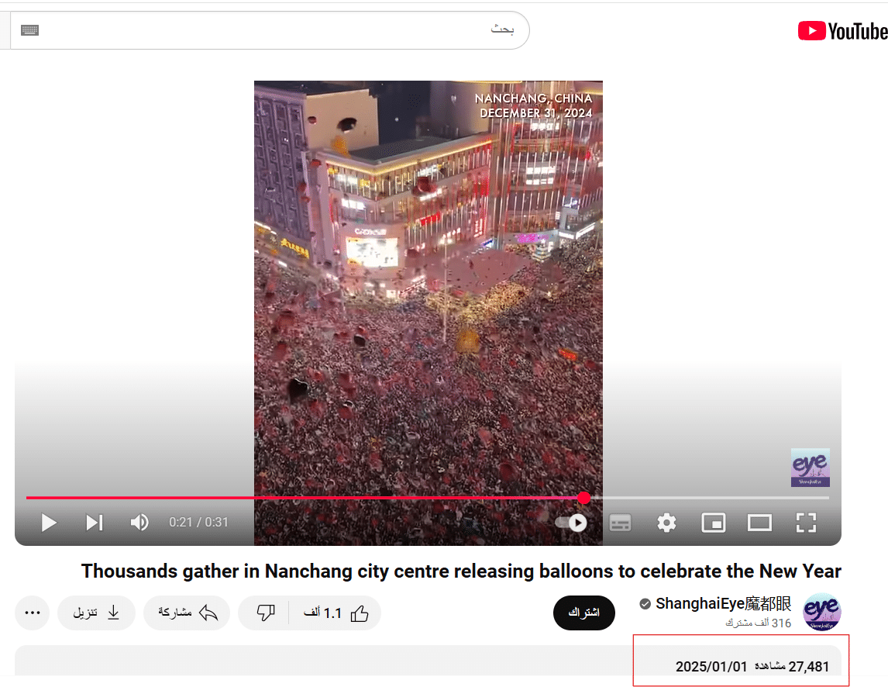The height and width of the screenshot is (687, 888).
Task: Mute the video volume icon
Action: point(139,523)
